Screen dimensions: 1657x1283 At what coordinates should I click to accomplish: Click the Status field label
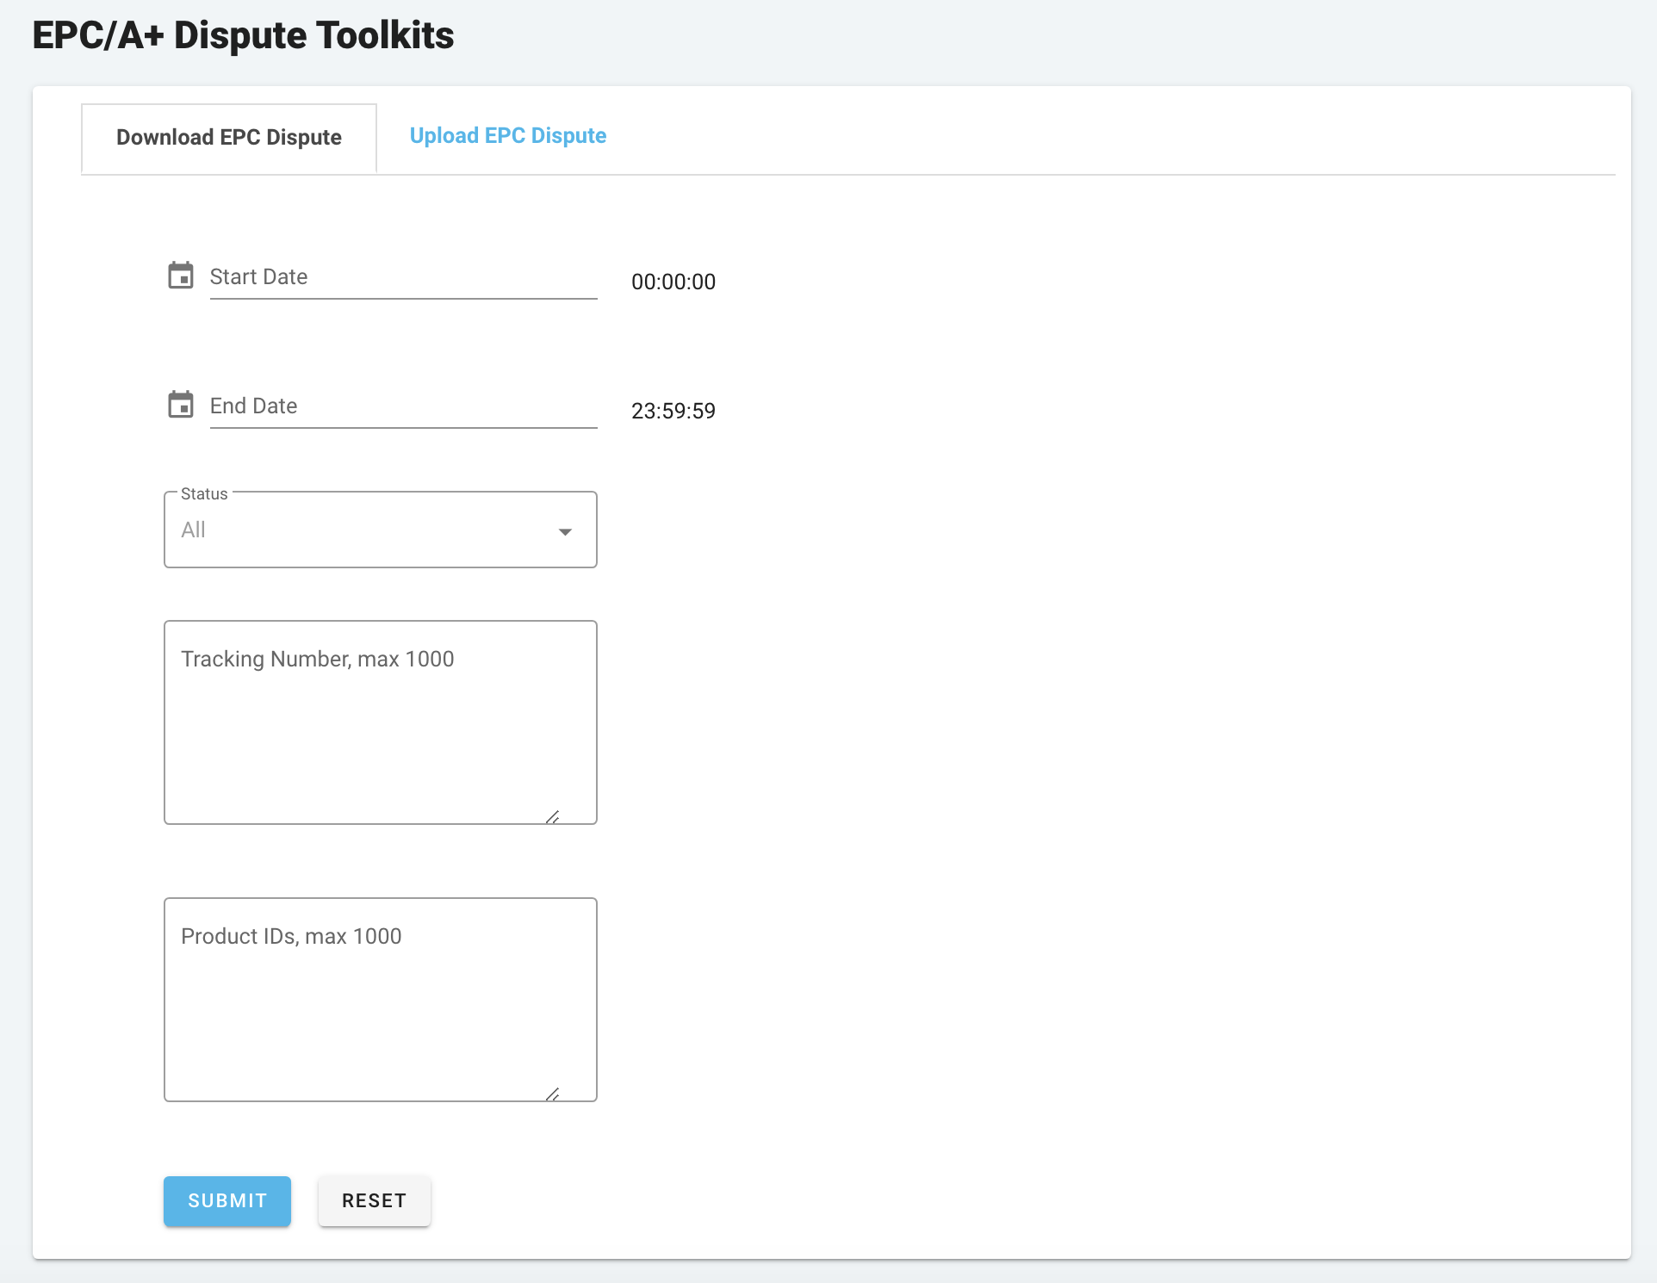[x=204, y=494]
